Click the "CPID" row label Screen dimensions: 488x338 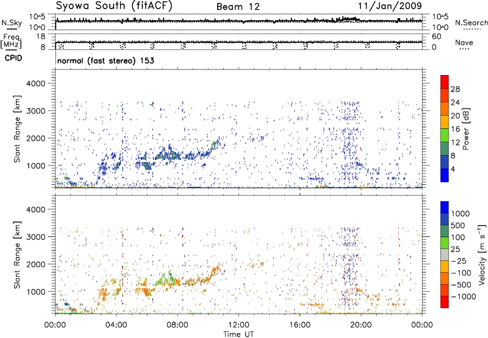coord(13,58)
